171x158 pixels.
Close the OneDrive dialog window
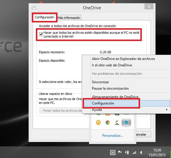click(149, 6)
